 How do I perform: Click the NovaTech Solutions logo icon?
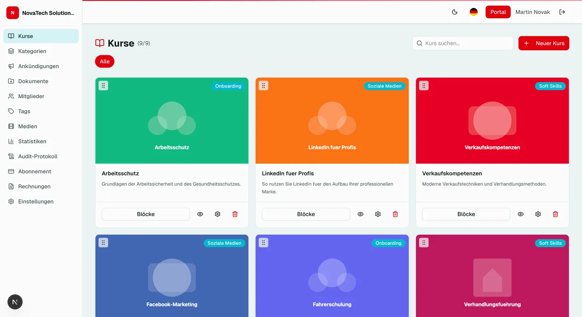click(x=13, y=13)
